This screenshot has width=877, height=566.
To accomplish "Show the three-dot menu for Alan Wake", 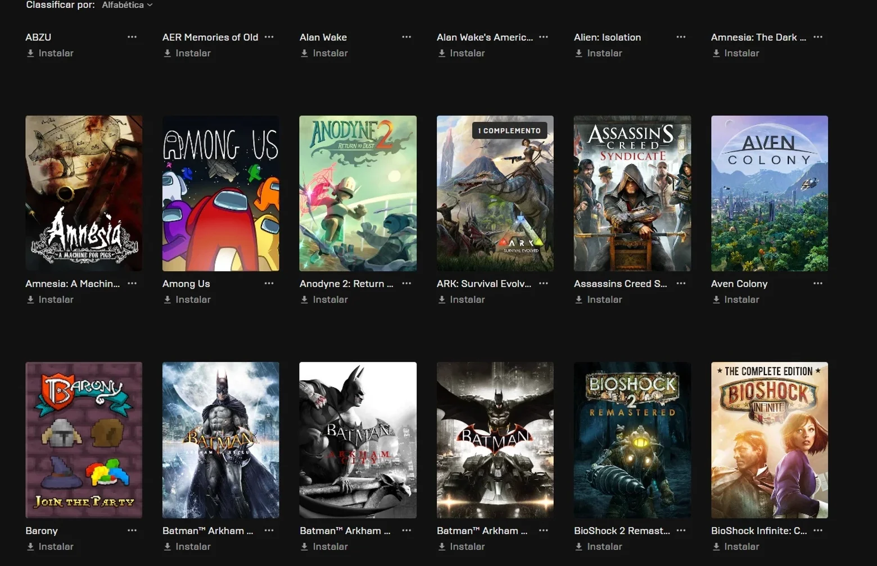I will pyautogui.click(x=406, y=37).
